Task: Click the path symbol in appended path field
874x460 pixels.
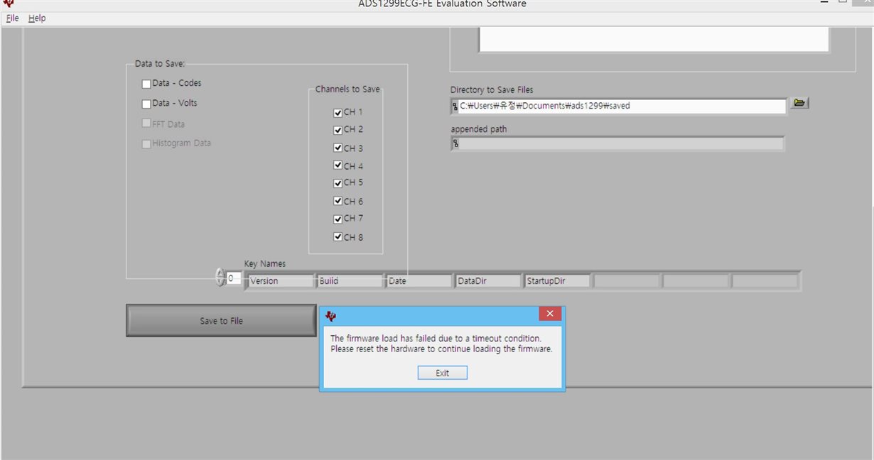Action: (x=455, y=144)
